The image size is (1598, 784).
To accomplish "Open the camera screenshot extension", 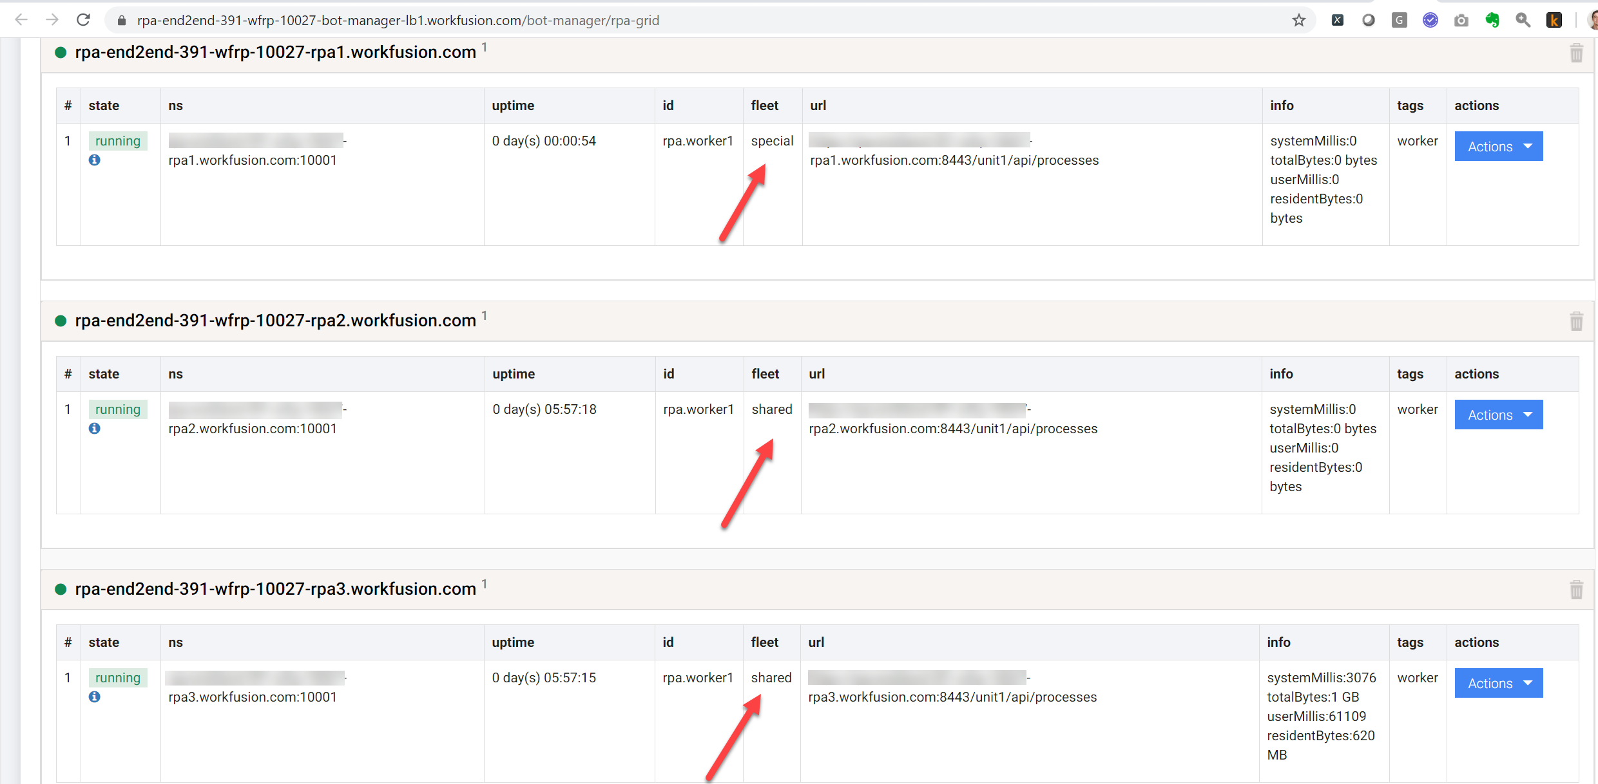I will [x=1461, y=21].
